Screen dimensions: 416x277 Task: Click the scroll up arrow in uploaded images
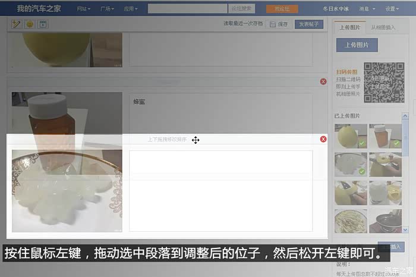pyautogui.click(x=405, y=116)
